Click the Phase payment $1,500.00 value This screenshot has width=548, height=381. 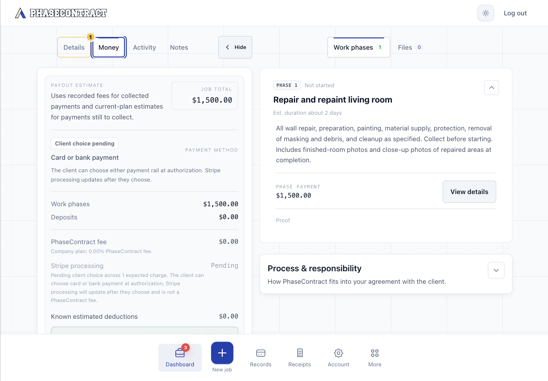(x=293, y=196)
